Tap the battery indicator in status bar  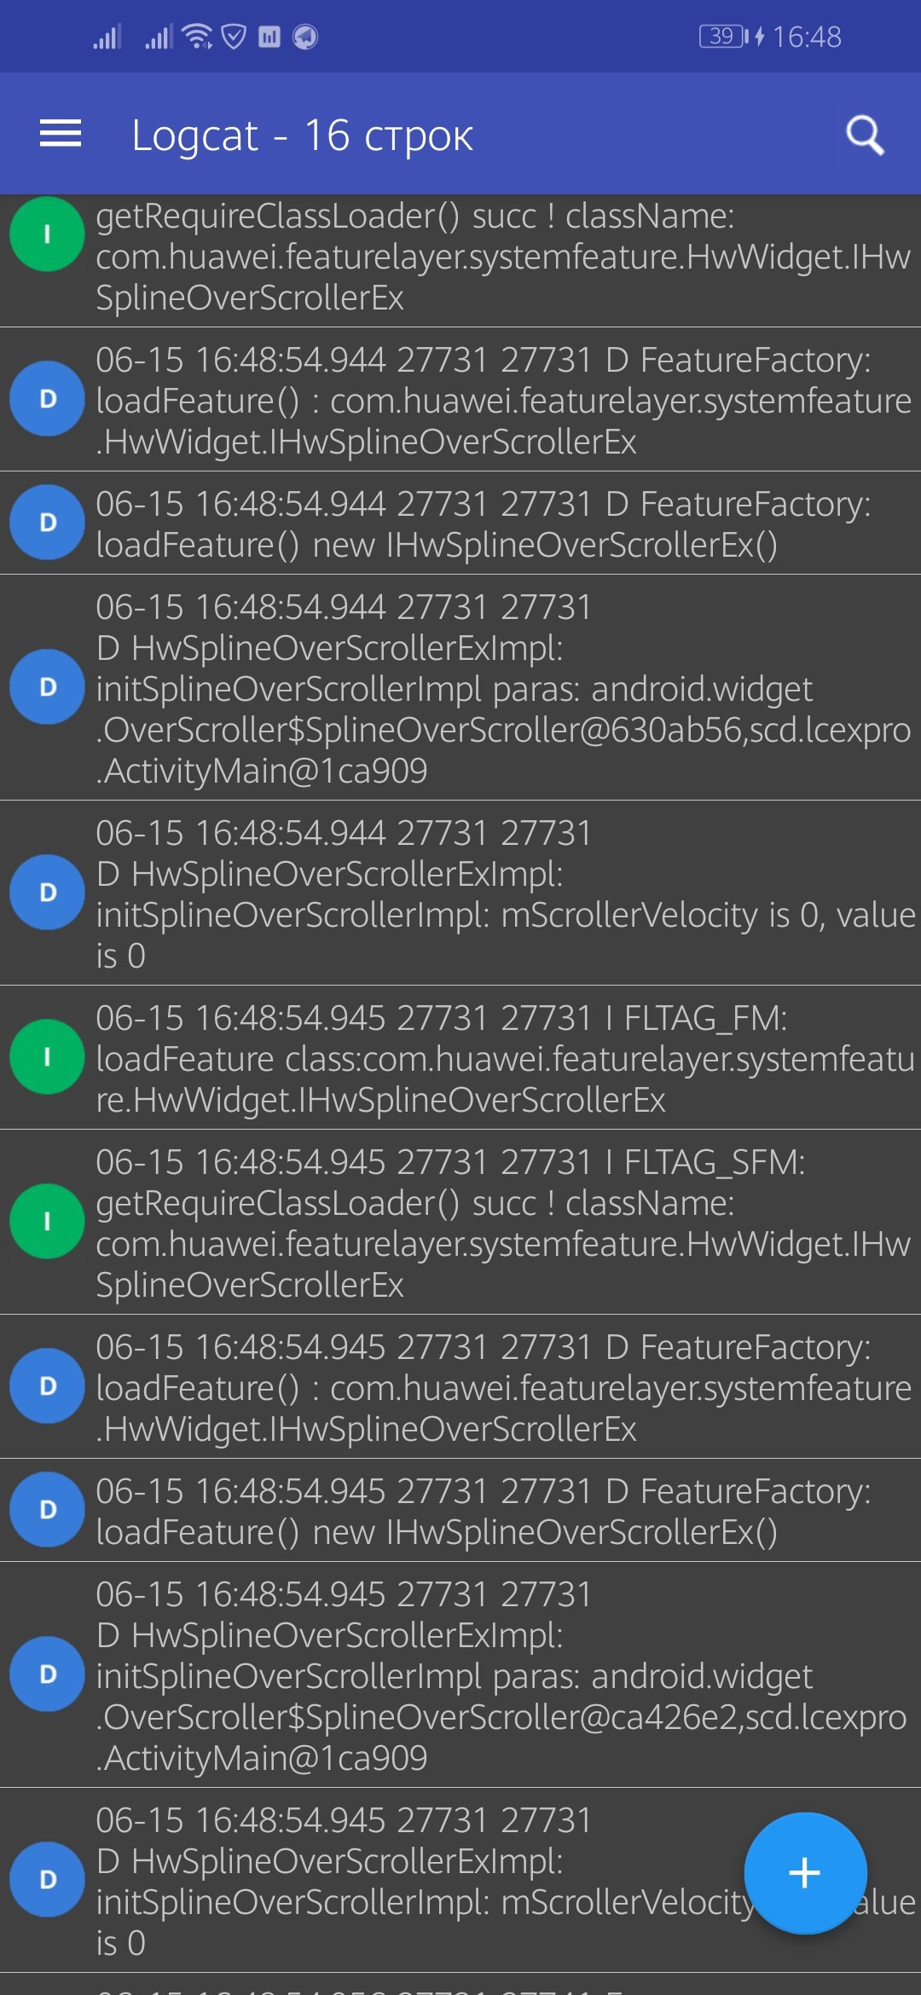point(722,36)
